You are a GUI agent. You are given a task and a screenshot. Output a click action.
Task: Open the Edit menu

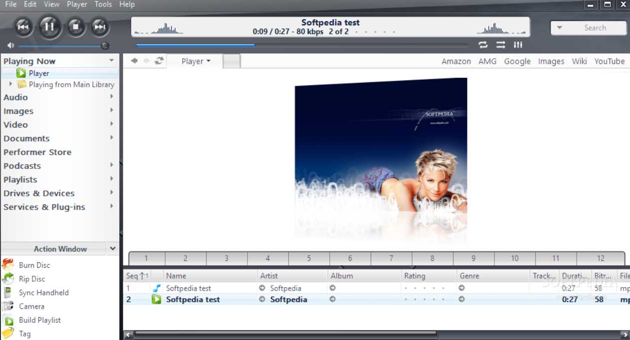30,4
